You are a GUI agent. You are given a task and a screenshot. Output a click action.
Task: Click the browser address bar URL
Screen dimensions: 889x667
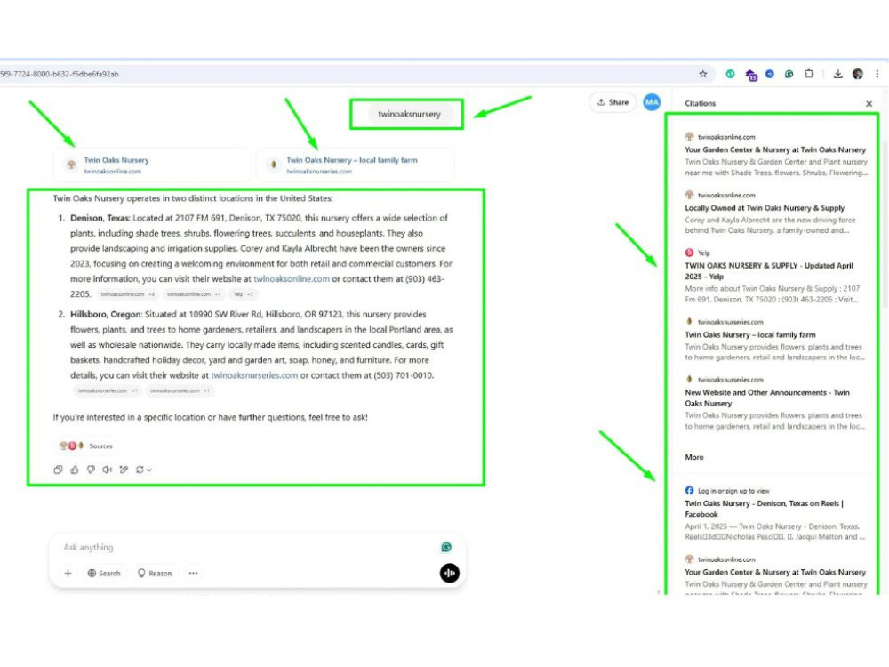pos(60,74)
